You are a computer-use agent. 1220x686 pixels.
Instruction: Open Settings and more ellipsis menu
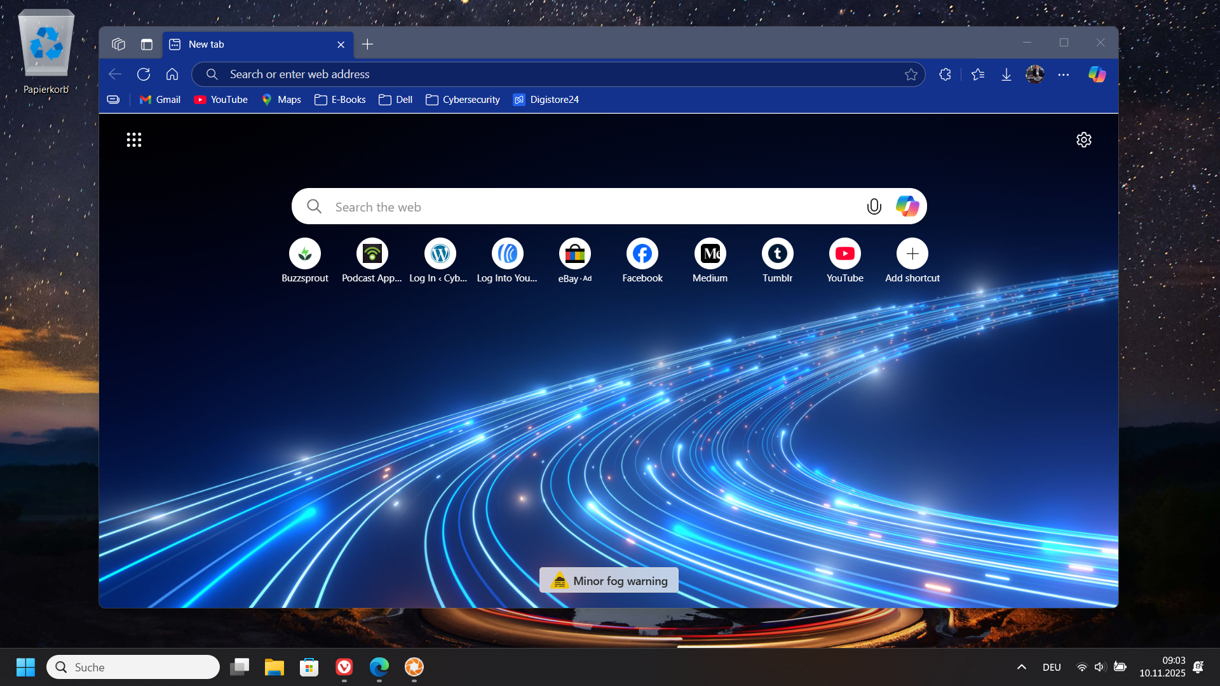point(1064,74)
